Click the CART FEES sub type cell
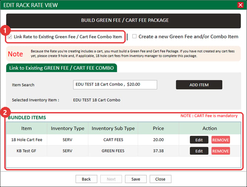247x187 pixels. pyautogui.click(x=113, y=140)
